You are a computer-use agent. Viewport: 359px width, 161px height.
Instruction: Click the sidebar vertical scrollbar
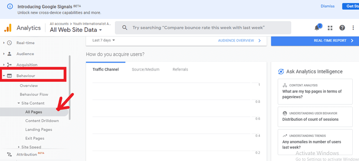70,87
